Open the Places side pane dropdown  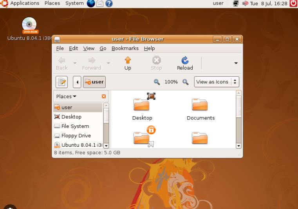[66, 96]
